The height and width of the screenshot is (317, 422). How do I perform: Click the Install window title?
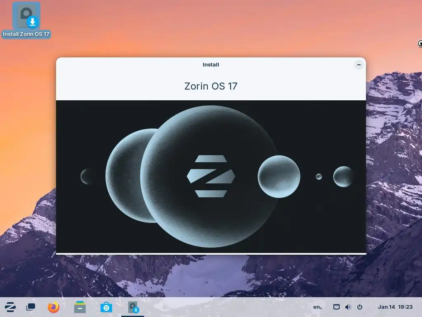point(211,65)
